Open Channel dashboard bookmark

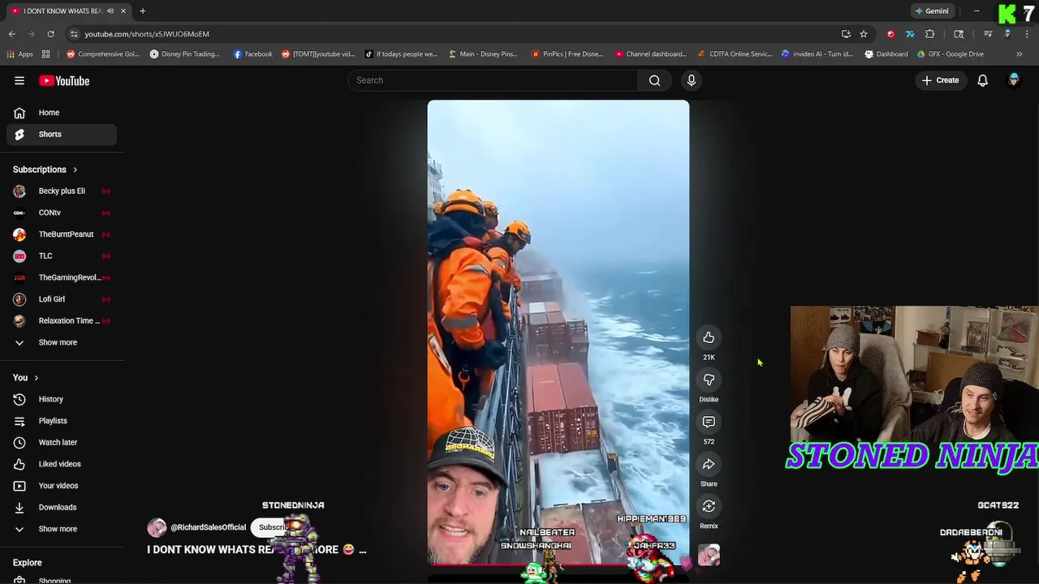(651, 54)
